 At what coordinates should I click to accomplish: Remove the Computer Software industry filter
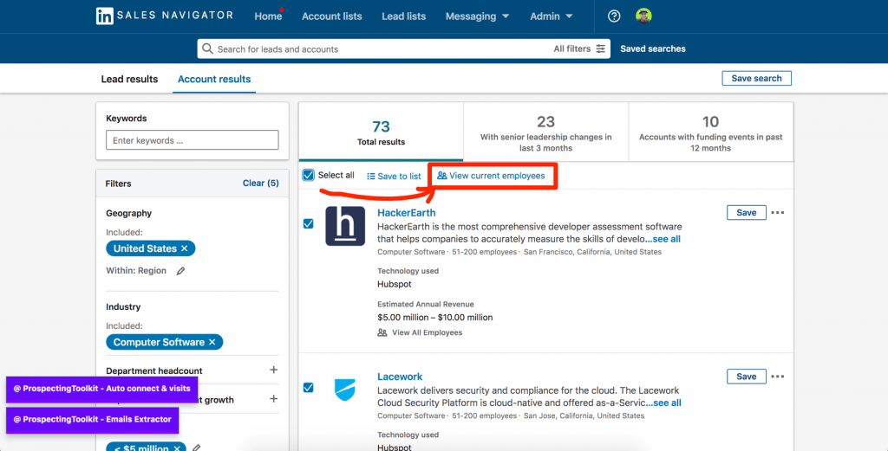point(212,343)
